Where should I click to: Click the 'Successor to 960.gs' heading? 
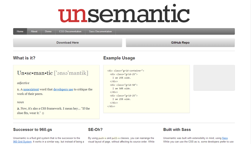(32, 130)
